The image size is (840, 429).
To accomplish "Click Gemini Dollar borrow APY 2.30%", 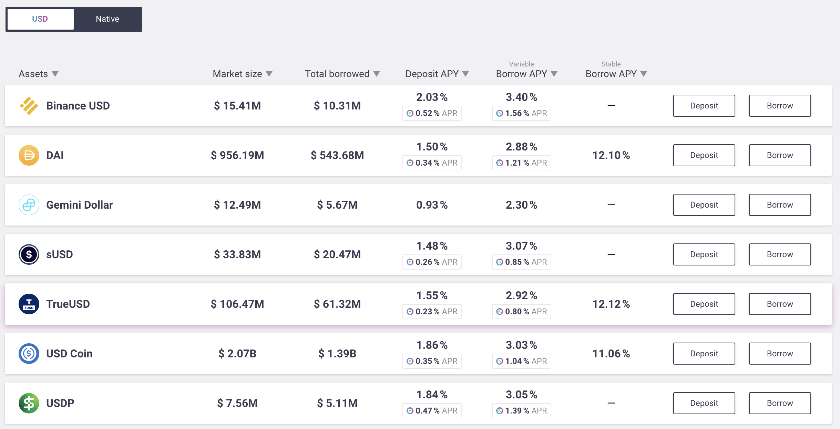I will (x=521, y=205).
